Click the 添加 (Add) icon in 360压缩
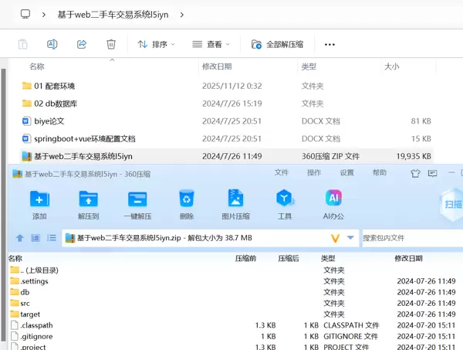This screenshot has height=350, width=463. (x=39, y=199)
